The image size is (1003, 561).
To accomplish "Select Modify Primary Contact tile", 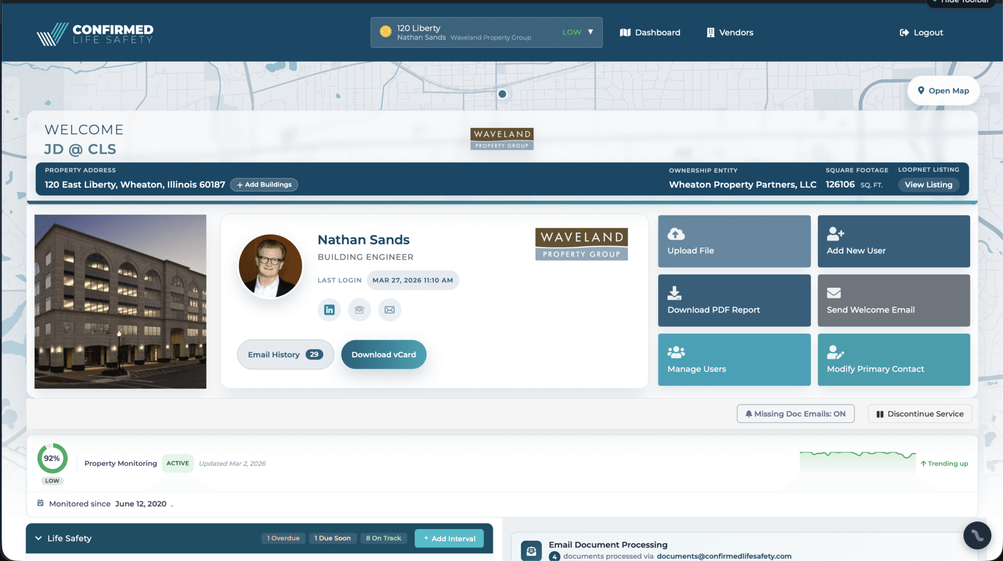I will click(893, 359).
